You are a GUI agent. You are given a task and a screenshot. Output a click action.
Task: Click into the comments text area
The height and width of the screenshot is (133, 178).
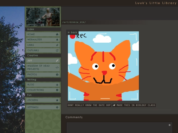click(x=119, y=127)
